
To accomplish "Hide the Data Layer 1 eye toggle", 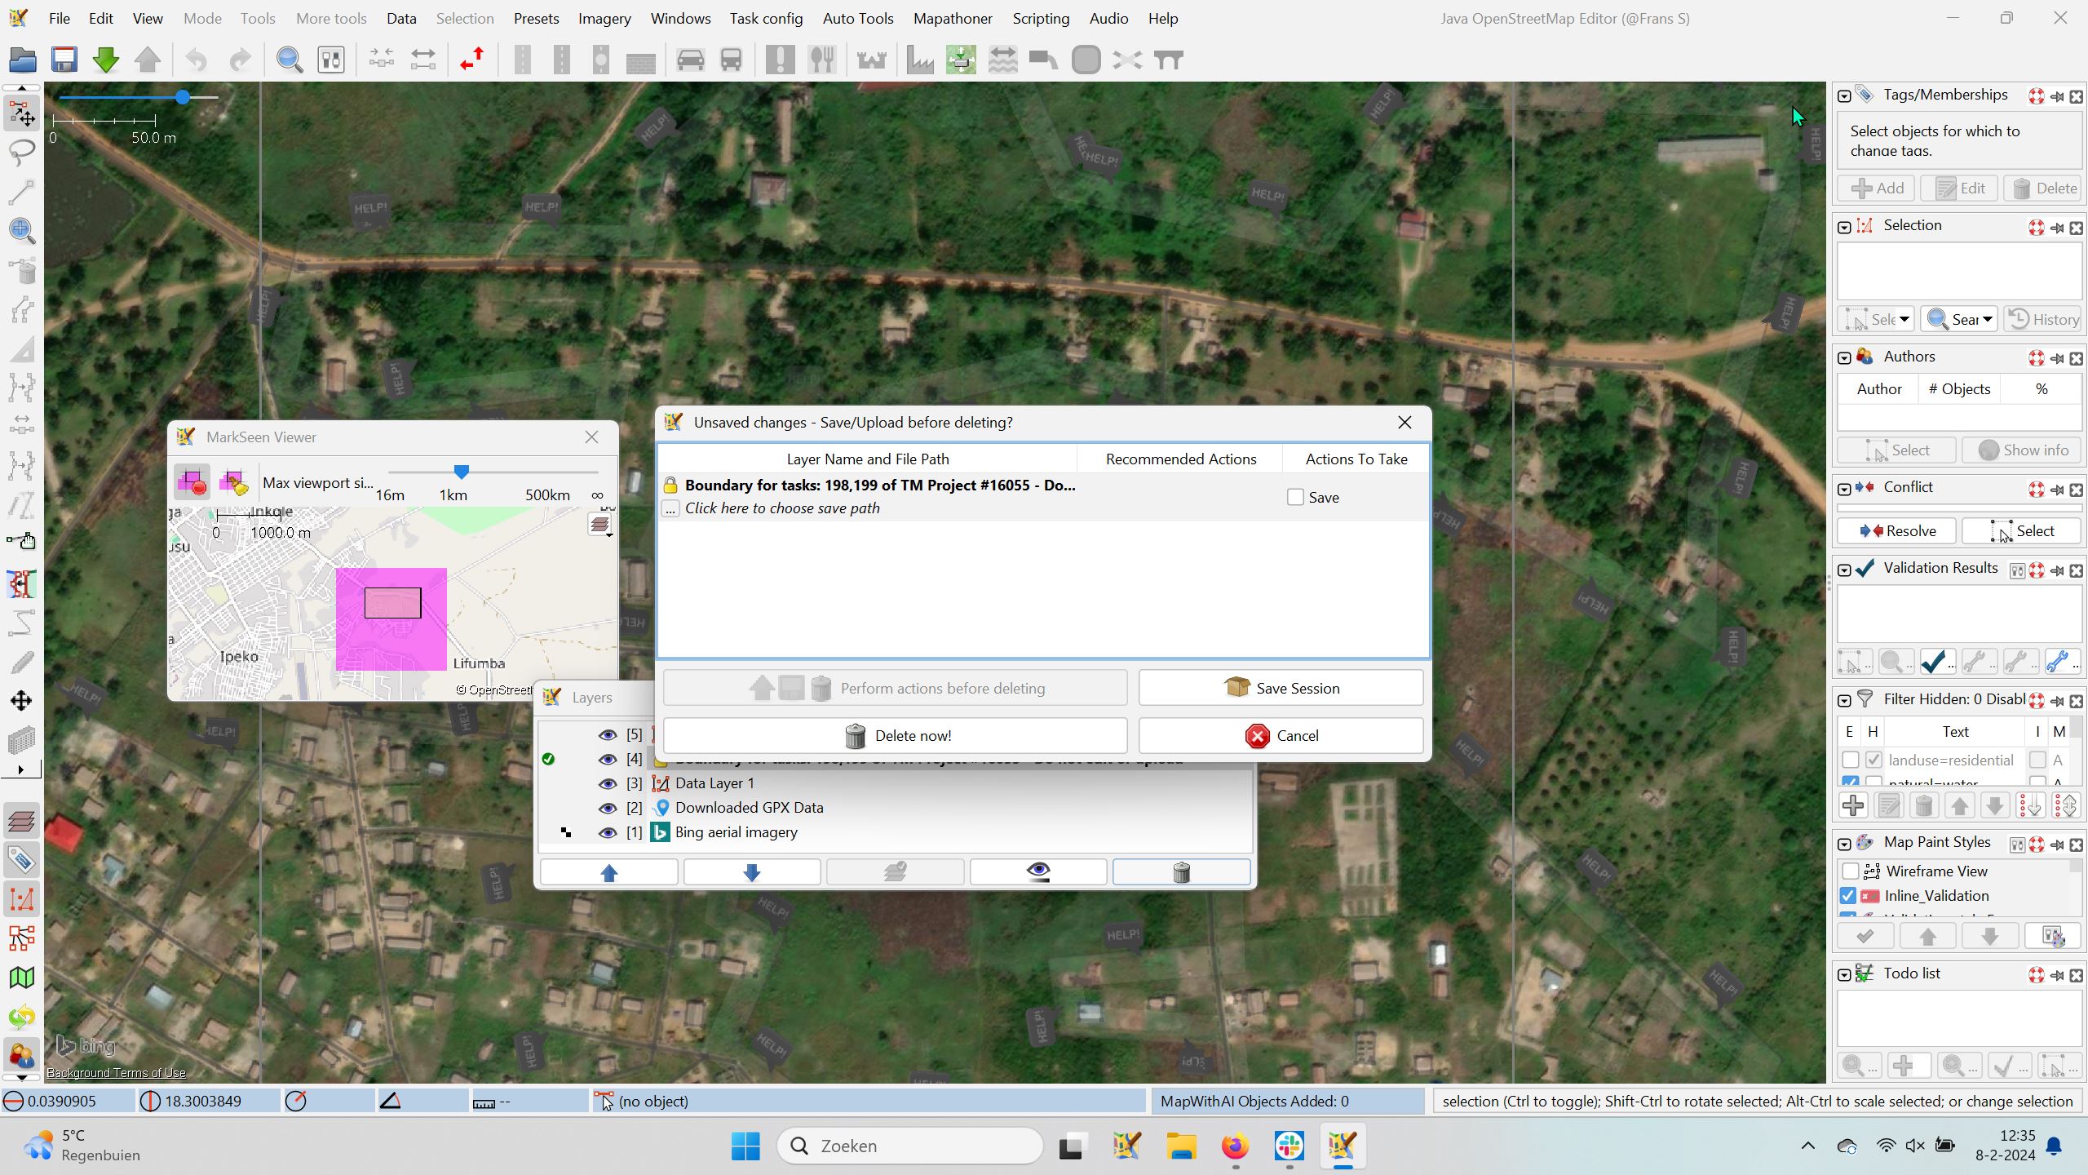I will (607, 783).
